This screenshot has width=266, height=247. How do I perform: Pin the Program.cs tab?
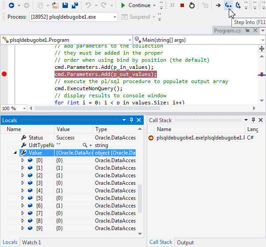(247, 30)
